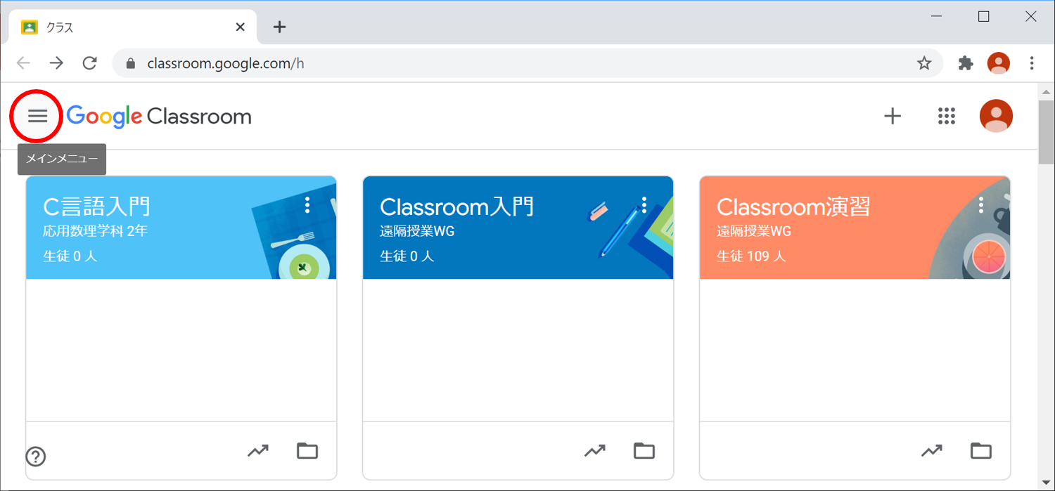Screen dimensions: 1055x491
Task: Open gradebook trend icon for Classroom演習
Action: tap(932, 450)
